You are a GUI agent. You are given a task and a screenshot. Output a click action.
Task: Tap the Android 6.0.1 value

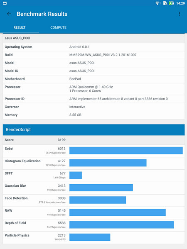tap(79, 47)
